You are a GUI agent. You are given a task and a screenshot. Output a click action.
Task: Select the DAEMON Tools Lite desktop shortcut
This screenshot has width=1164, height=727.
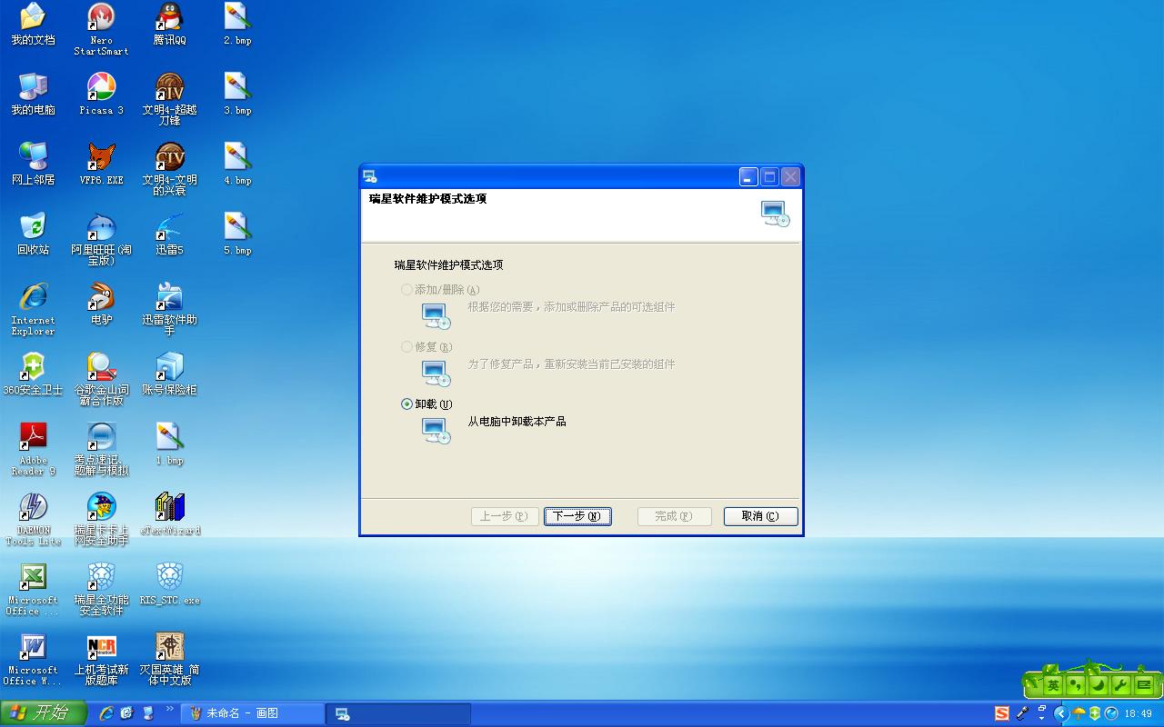click(x=33, y=519)
